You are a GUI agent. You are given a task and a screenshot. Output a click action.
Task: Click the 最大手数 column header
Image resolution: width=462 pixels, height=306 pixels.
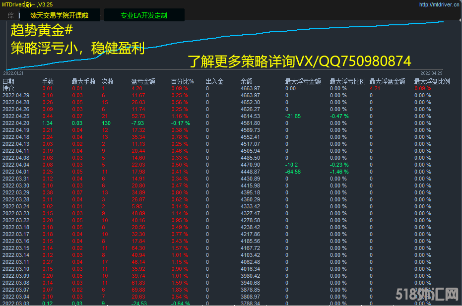pos(81,81)
